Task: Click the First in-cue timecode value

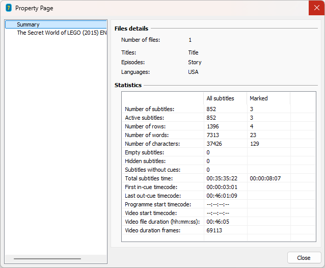Action: (222, 187)
